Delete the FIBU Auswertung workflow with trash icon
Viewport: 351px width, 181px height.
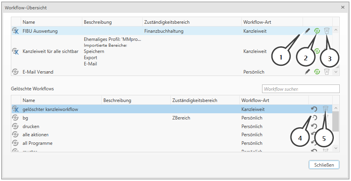click(x=327, y=31)
